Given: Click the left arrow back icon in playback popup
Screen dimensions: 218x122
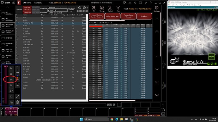Looking at the screenshot, I should tap(11, 80).
